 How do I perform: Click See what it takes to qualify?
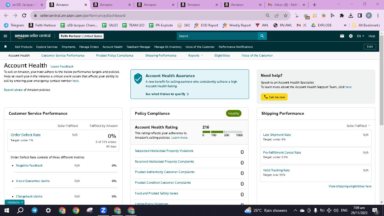click(x=167, y=94)
